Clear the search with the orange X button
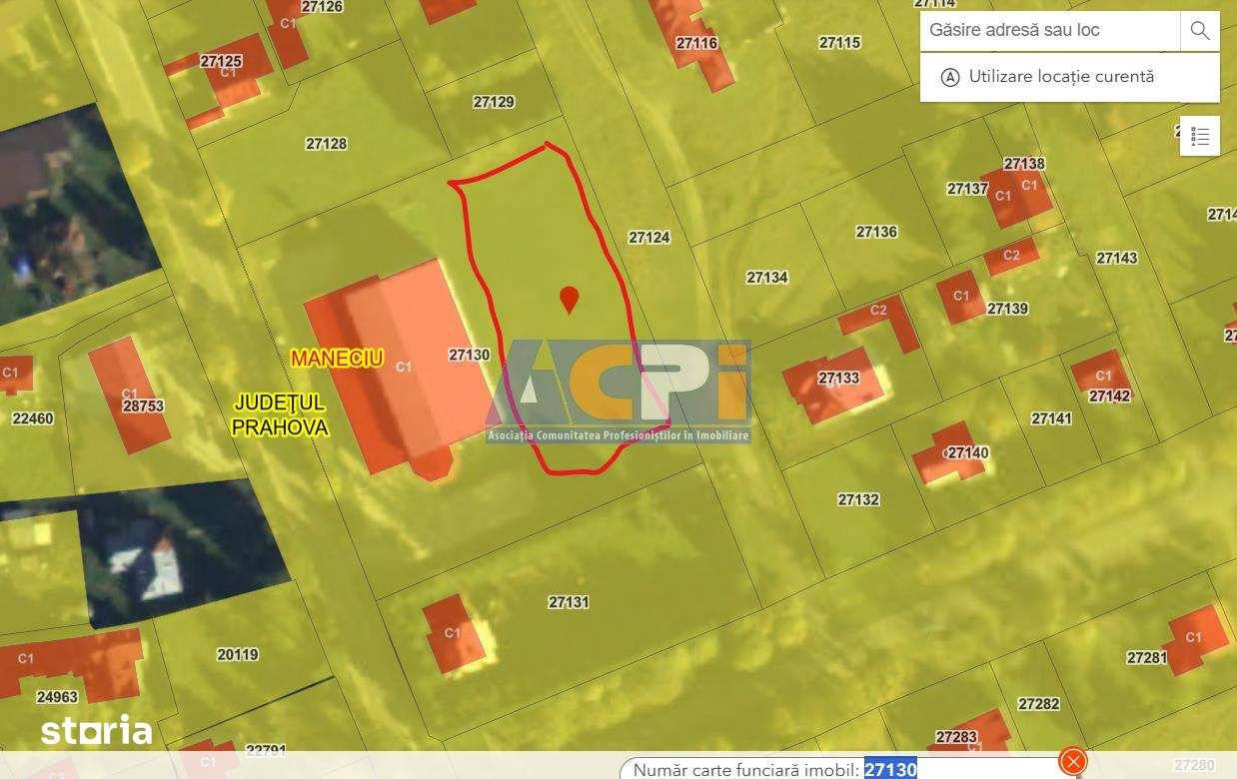The image size is (1237, 779). click(x=1073, y=762)
